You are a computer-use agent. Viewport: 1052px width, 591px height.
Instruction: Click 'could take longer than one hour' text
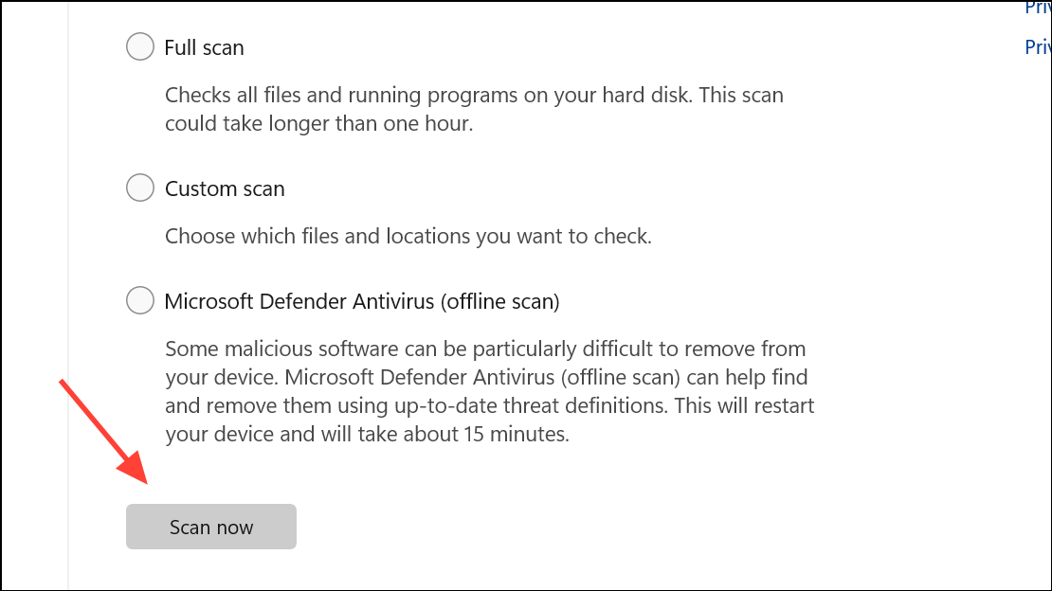(318, 123)
